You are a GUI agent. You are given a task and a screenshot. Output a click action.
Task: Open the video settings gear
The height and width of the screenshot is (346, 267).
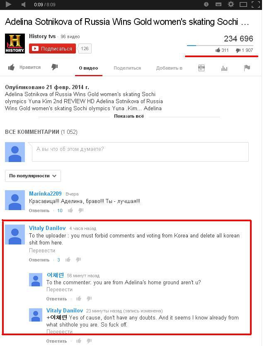[x=231, y=4]
